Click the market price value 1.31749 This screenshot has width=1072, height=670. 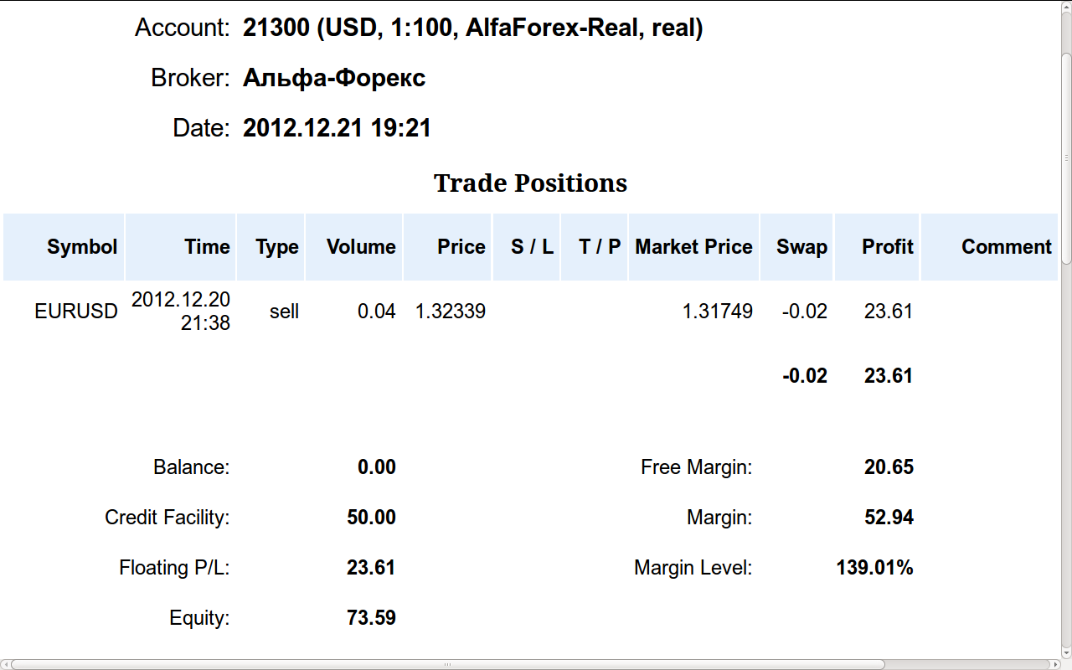tap(718, 312)
